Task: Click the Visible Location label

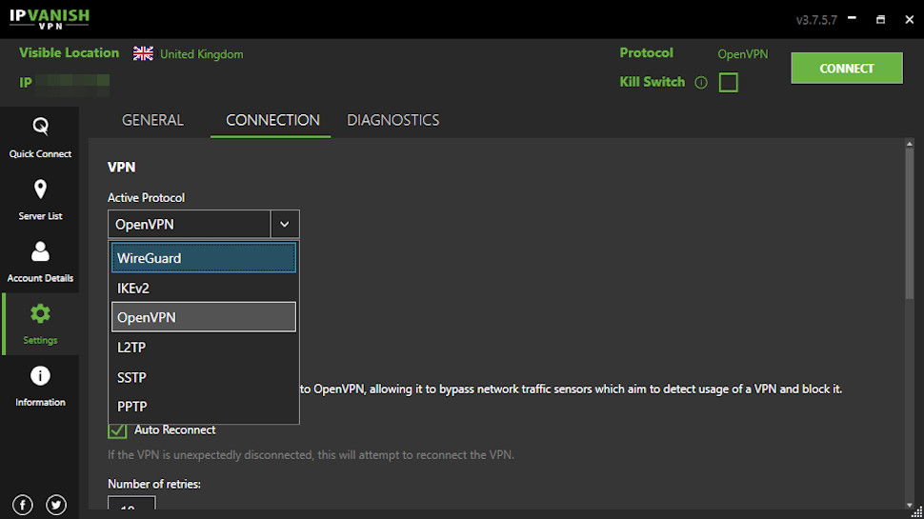Action: tap(69, 53)
